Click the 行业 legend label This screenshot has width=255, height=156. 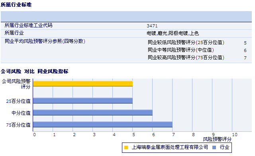click(224, 147)
